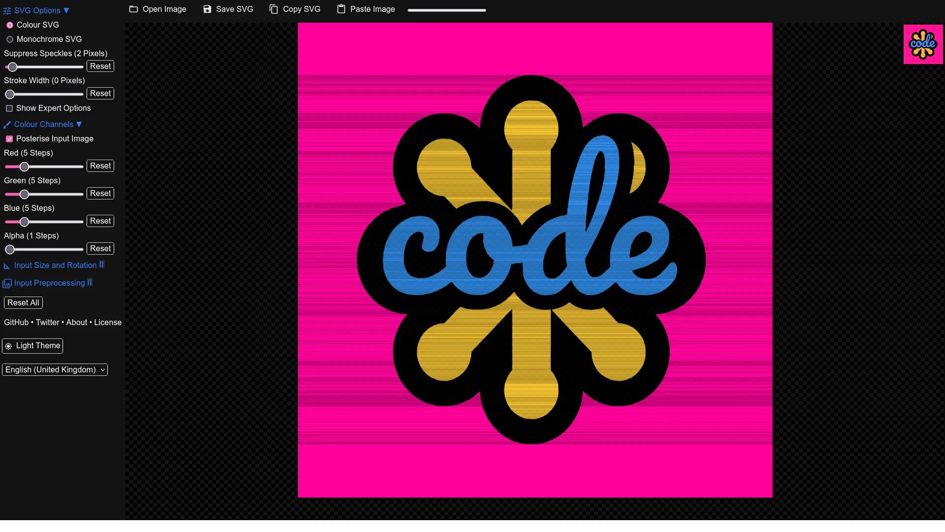
Task: Click the Green steps slider
Action: click(x=44, y=194)
